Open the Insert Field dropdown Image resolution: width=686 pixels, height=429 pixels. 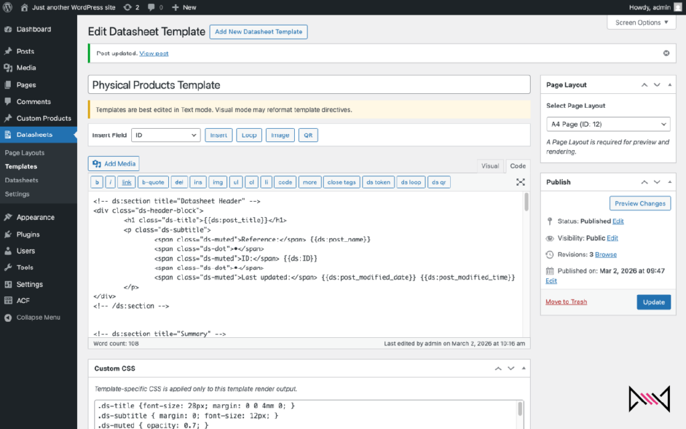165,135
